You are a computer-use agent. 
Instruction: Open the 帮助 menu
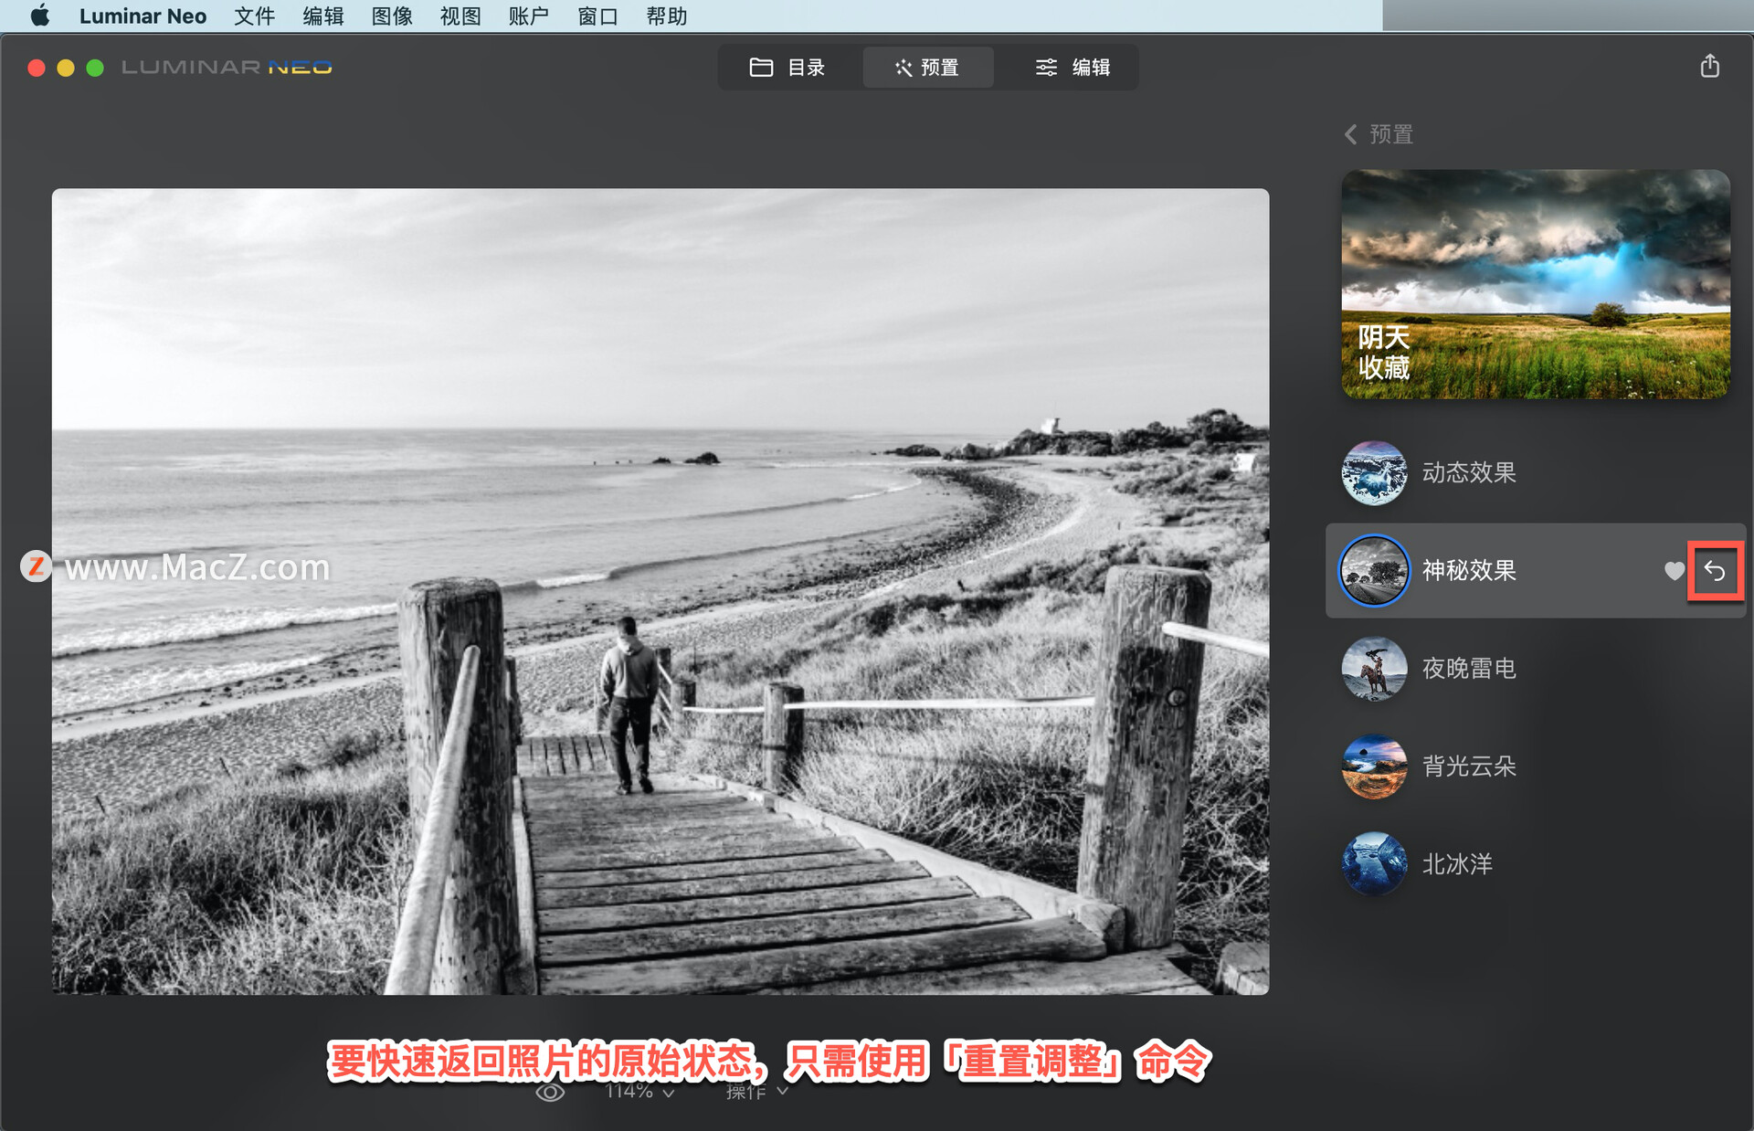(666, 16)
